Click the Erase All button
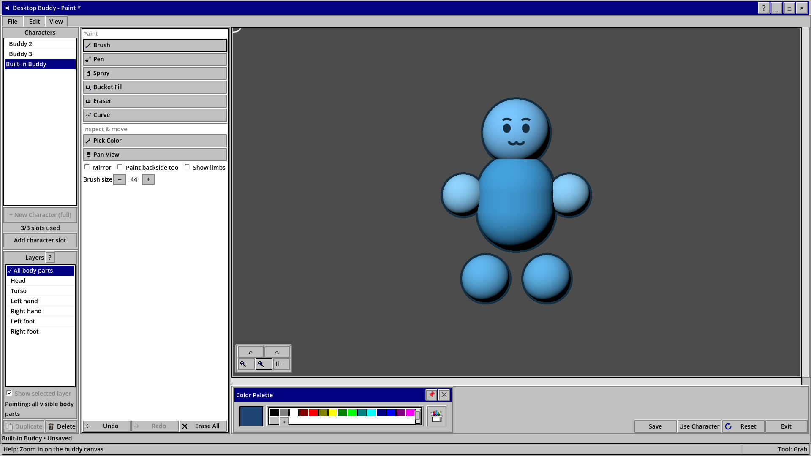This screenshot has height=456, width=811. (203, 426)
